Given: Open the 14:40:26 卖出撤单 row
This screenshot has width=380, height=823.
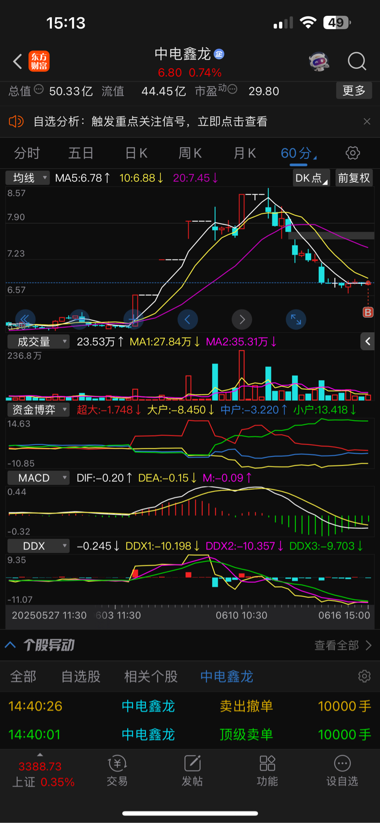Looking at the screenshot, I should pos(190,706).
